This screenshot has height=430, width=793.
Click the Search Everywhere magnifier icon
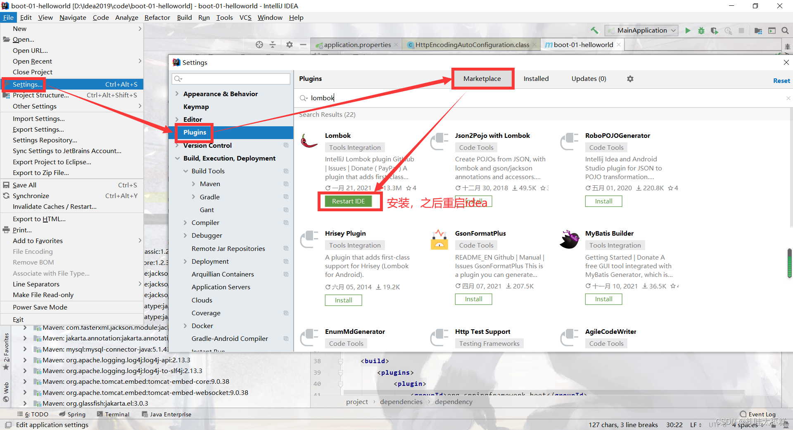tap(785, 31)
